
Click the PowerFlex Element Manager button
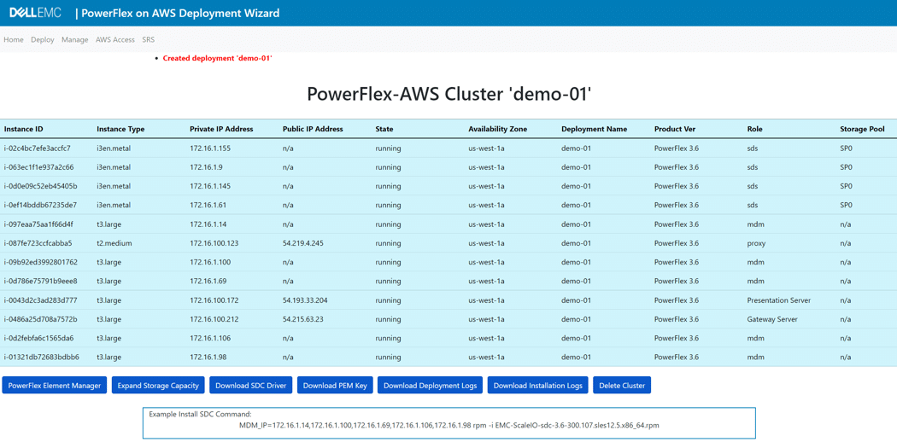click(55, 386)
